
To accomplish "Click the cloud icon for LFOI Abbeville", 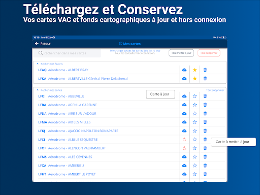I will (184, 96).
